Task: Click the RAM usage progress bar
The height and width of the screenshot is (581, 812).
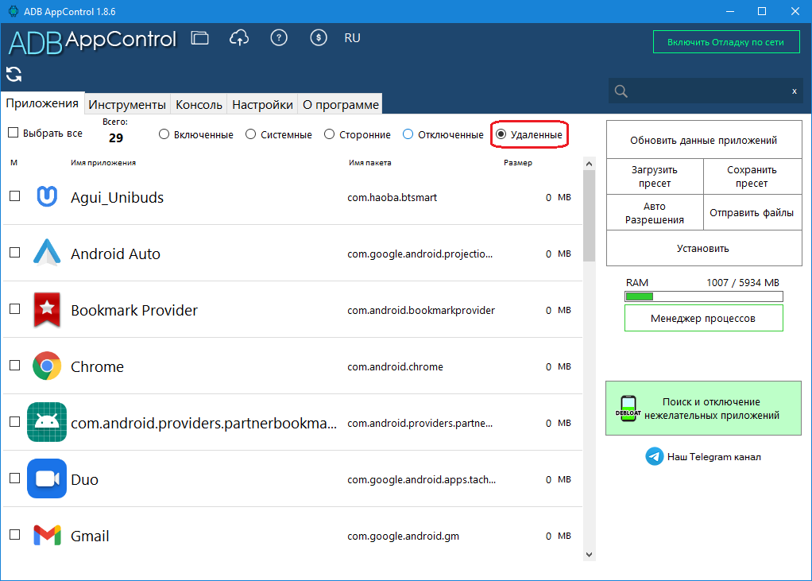Action: 704,296
